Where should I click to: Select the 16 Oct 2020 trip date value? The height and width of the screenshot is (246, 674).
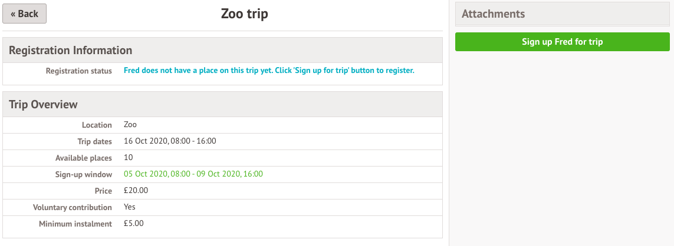coord(170,141)
